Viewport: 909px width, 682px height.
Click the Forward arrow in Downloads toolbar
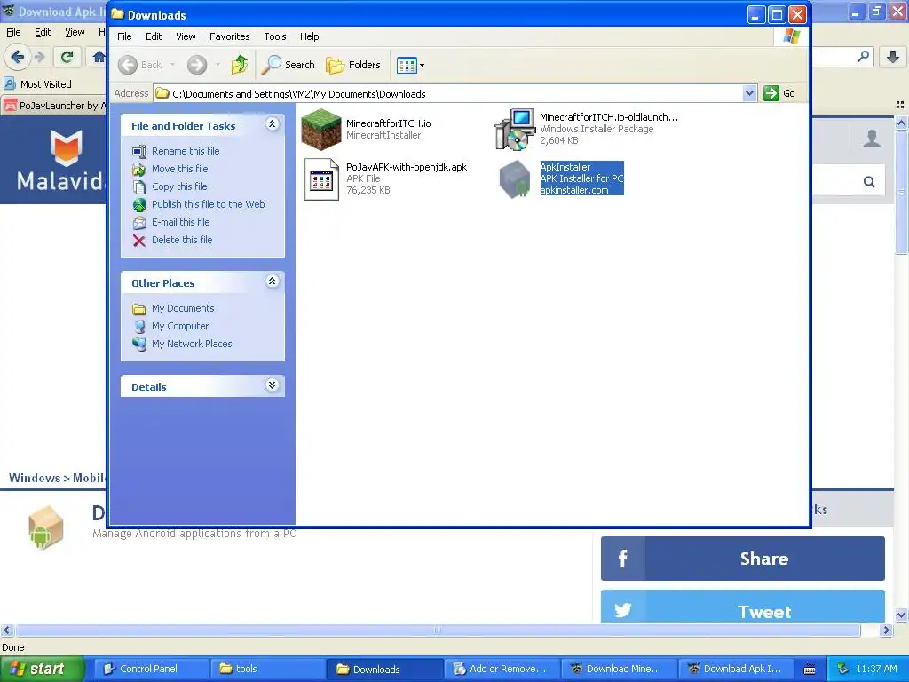coord(197,65)
